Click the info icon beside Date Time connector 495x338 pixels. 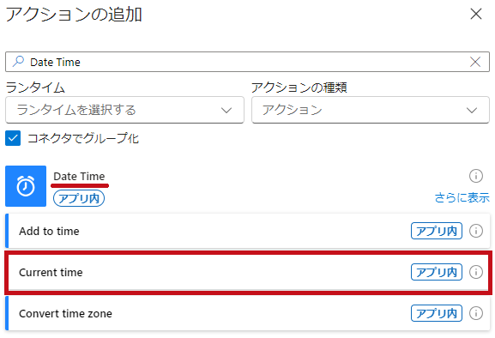(x=476, y=176)
